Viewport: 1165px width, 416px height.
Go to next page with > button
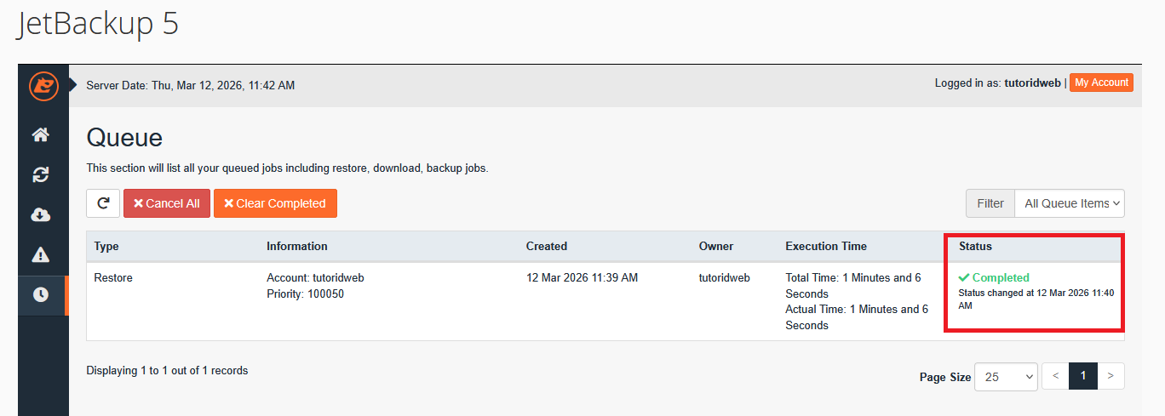point(1110,376)
